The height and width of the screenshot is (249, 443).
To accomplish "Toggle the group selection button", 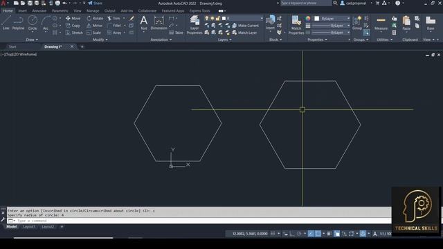I will coord(366,33).
